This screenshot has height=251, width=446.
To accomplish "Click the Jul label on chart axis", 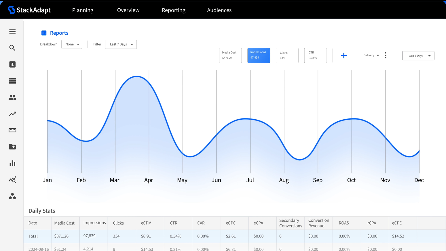I will point(250,180).
